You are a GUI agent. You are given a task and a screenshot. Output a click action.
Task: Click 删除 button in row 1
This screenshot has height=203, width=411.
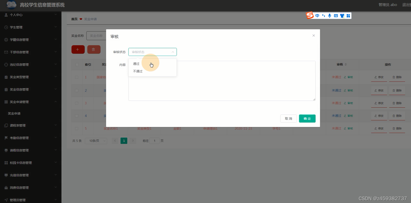pos(397,77)
